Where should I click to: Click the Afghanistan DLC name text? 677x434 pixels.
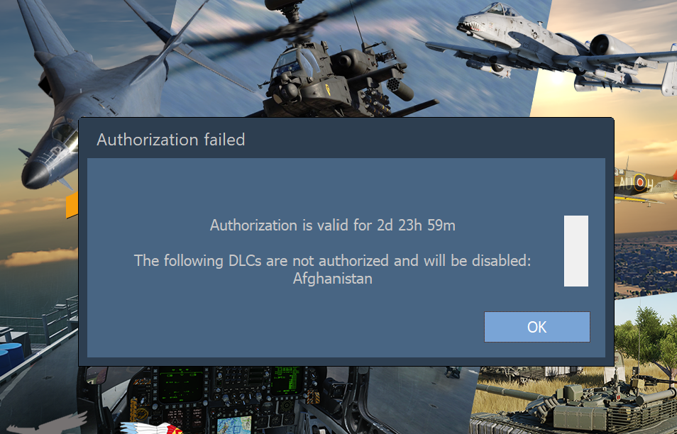click(x=332, y=278)
